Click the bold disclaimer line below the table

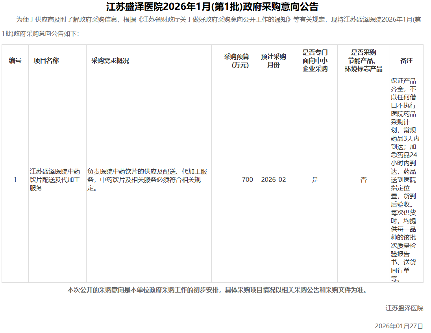click(218, 290)
